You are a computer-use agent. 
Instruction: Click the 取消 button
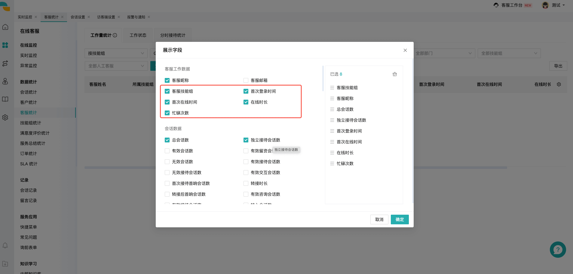[379, 220]
